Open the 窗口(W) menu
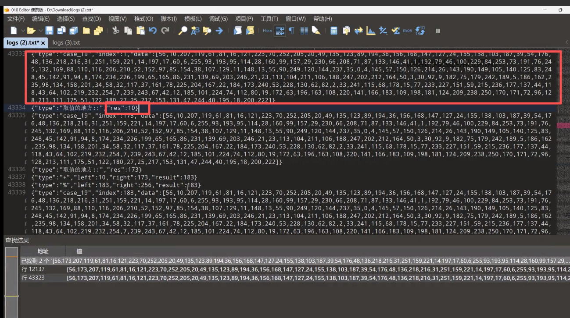Image resolution: width=570 pixels, height=318 pixels. [295, 19]
